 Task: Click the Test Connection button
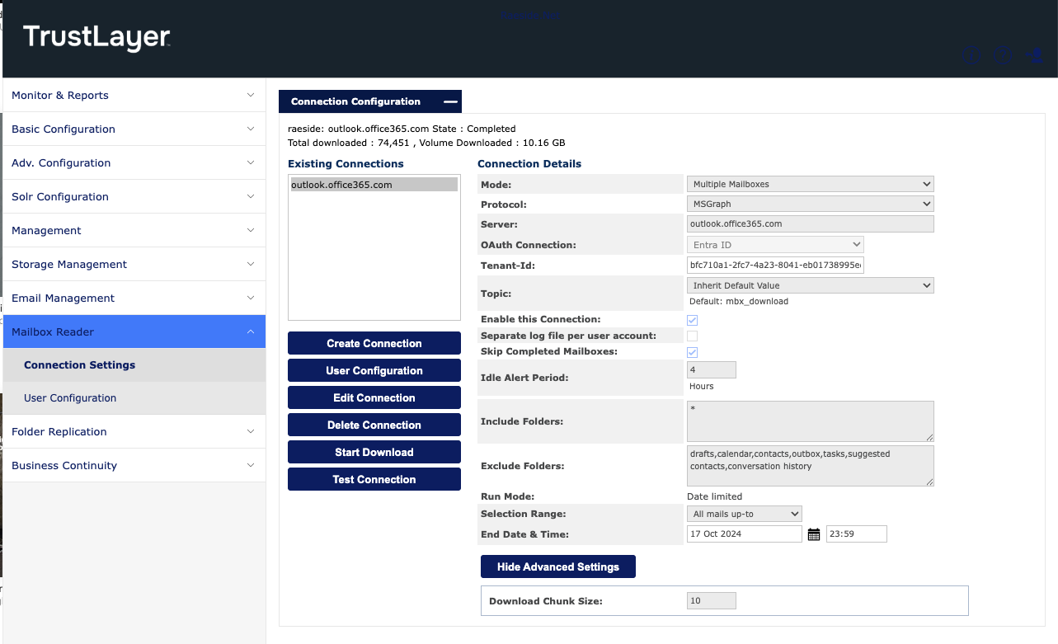tap(374, 479)
